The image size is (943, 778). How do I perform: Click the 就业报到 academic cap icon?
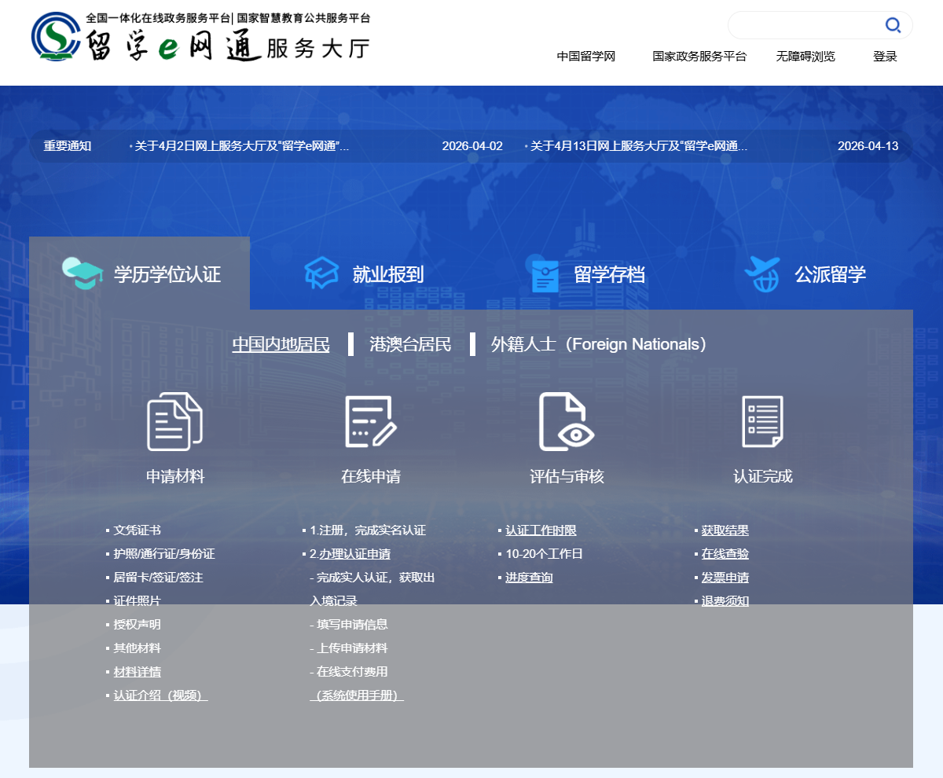click(321, 273)
